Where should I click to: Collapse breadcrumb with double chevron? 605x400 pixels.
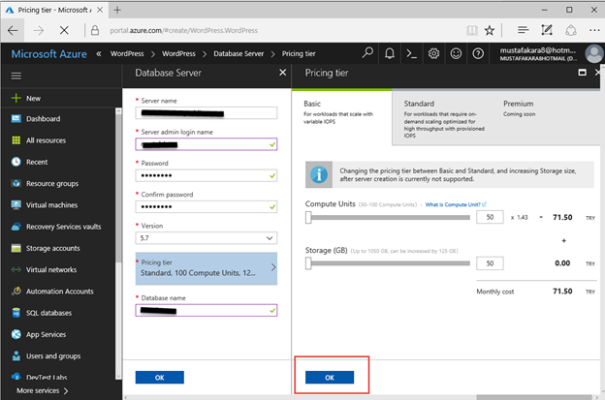click(99, 53)
